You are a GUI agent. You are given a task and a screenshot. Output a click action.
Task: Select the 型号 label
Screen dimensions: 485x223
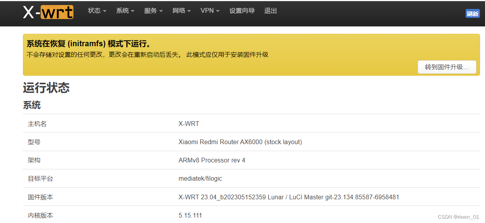coord(34,142)
